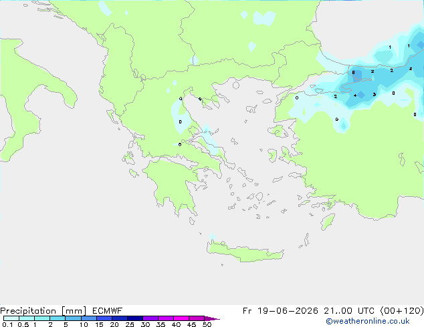This screenshot has width=424, height=327.
Task: Click legend scale label '35'
Action: [x=161, y=324]
